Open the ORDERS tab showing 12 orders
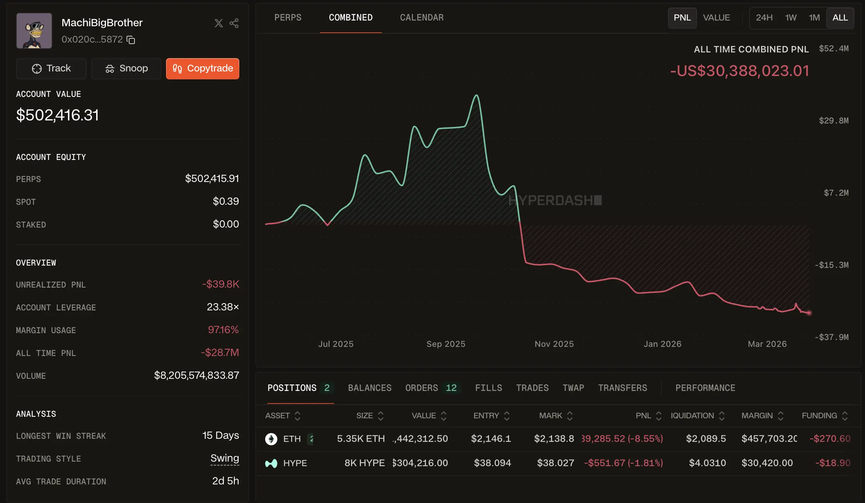 point(432,388)
